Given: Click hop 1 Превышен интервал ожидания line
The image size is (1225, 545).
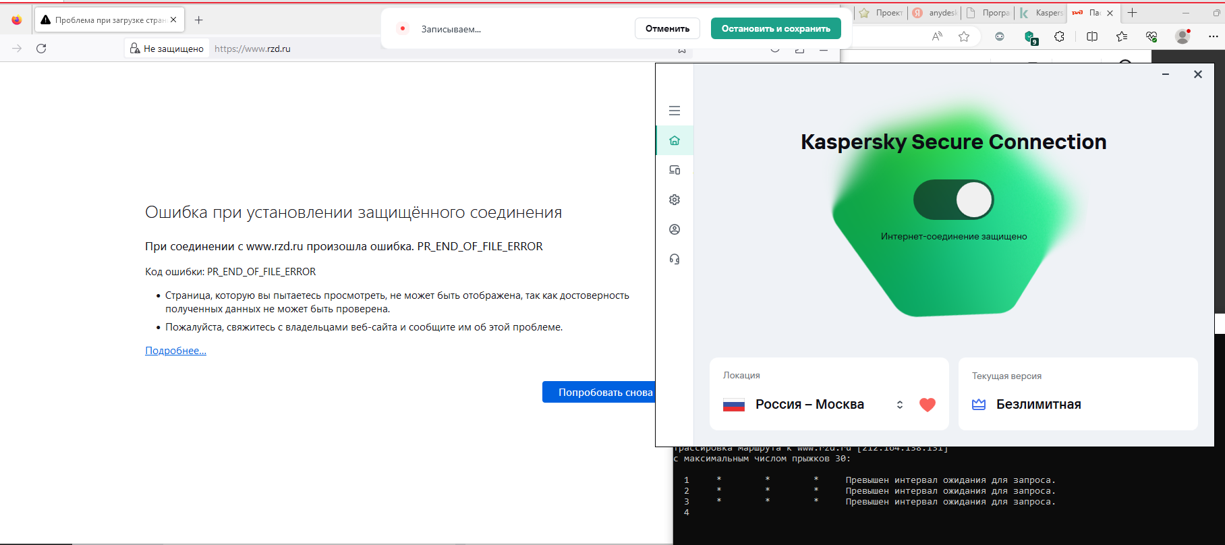Looking at the screenshot, I should [x=950, y=480].
